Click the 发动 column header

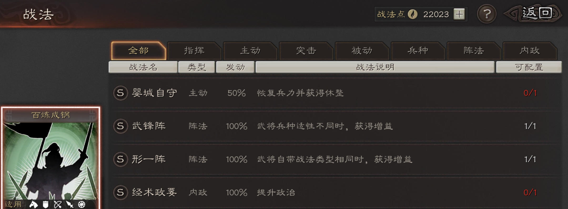click(x=235, y=67)
